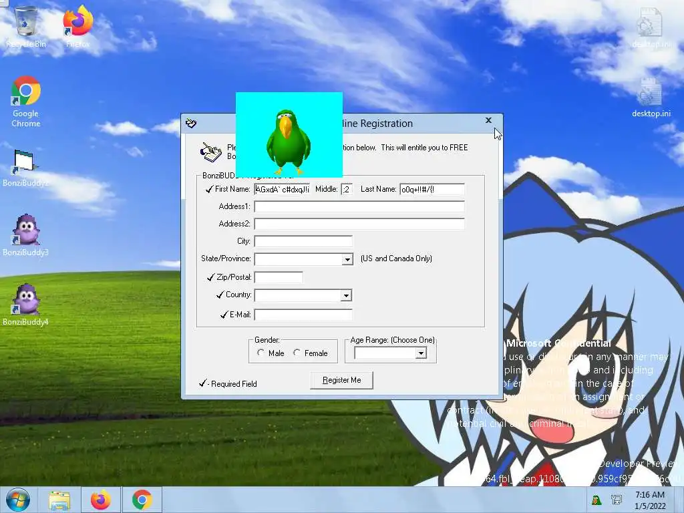This screenshot has height=513, width=684.
Task: Expand the State/Province dropdown
Action: pyautogui.click(x=347, y=259)
